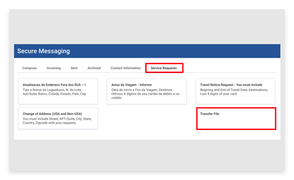Open the Compose tab
This screenshot has width=294, height=180.
pos(29,68)
